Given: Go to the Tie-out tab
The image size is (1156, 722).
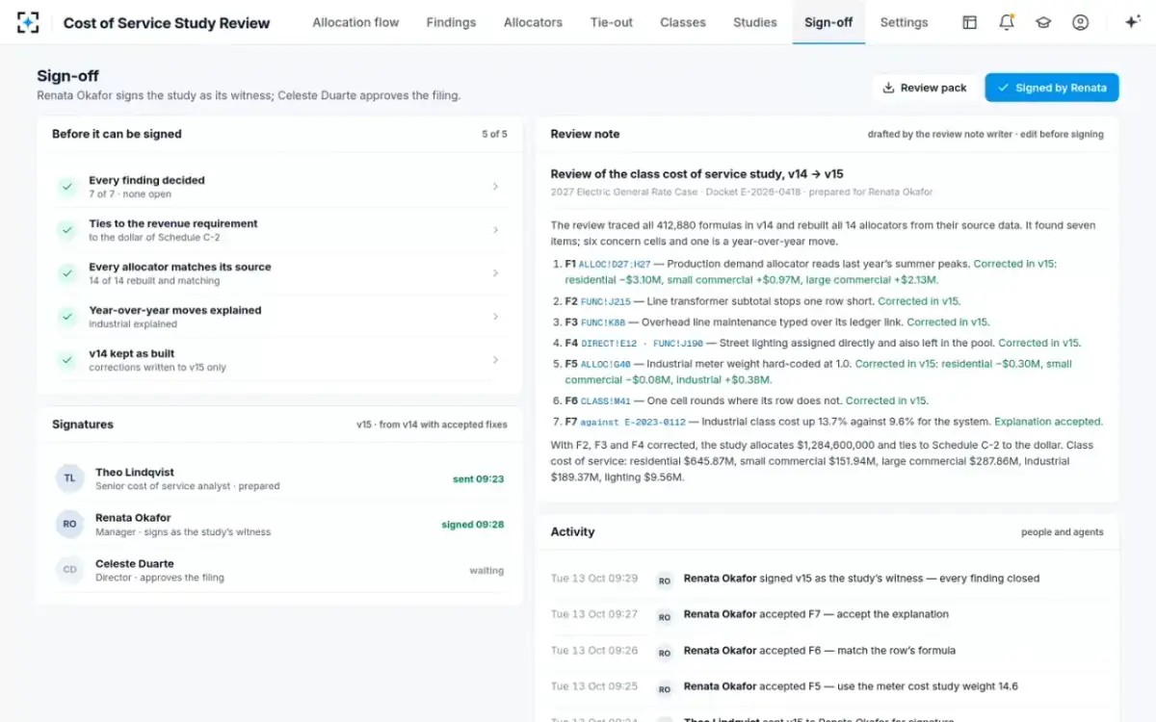Looking at the screenshot, I should click(612, 22).
